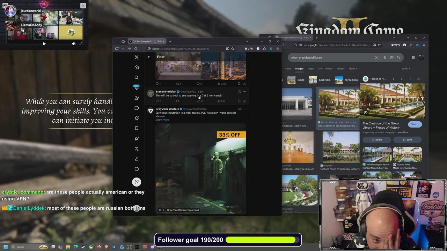Expand Google Tools dropdown
This screenshot has height=251, width=447.
tap(406, 69)
